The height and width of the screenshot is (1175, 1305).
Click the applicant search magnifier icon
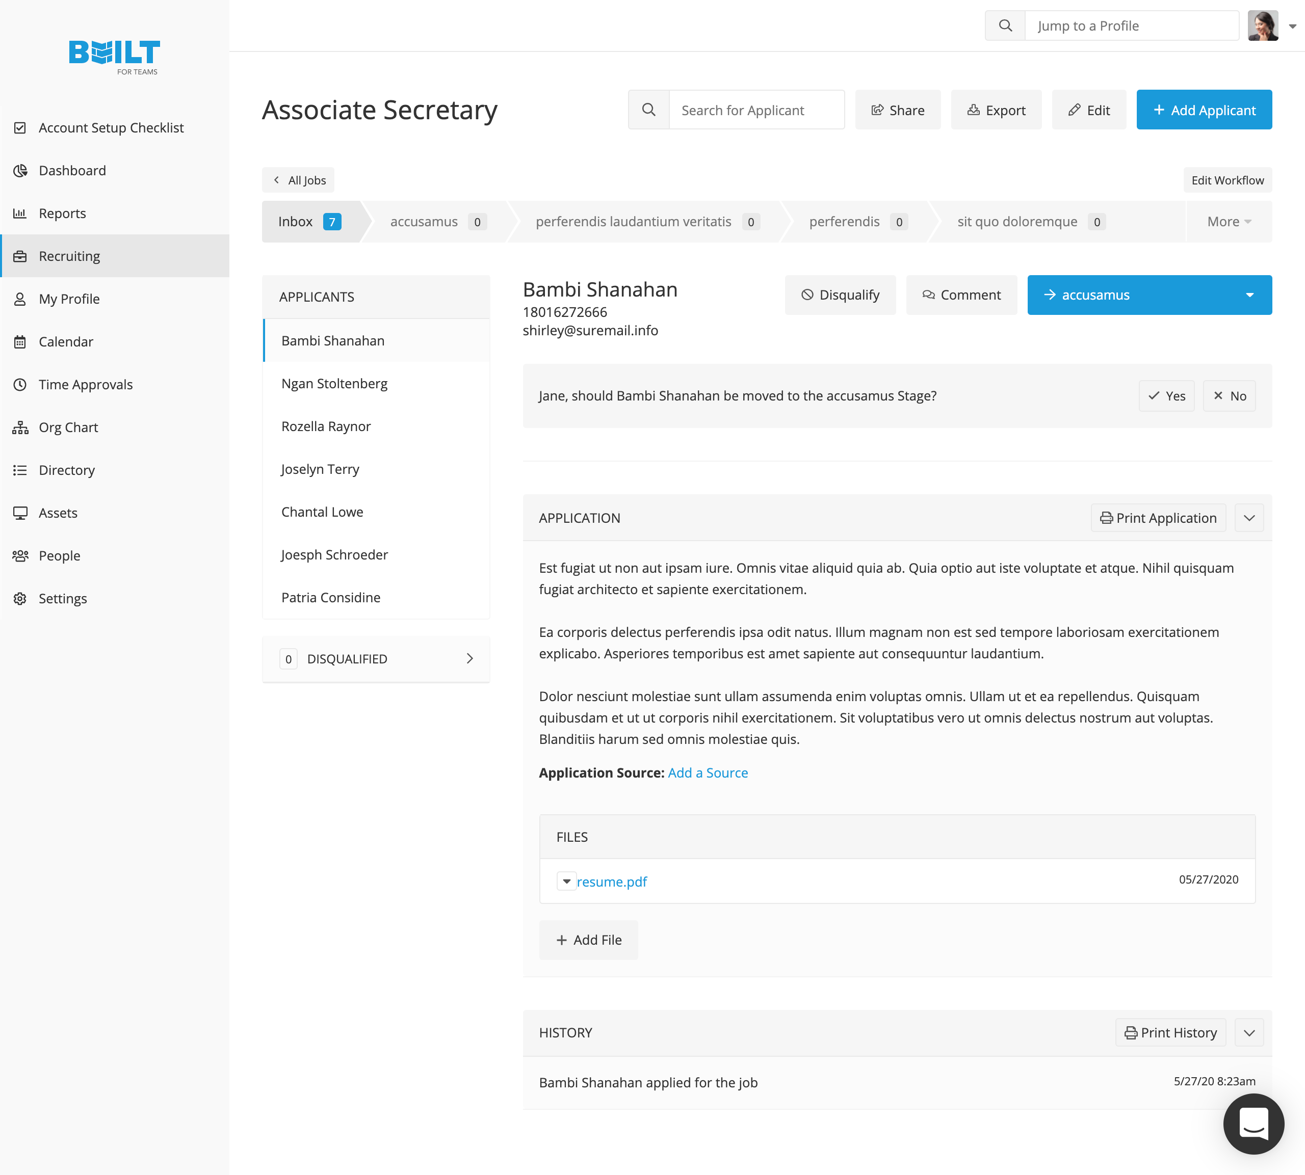(x=648, y=110)
